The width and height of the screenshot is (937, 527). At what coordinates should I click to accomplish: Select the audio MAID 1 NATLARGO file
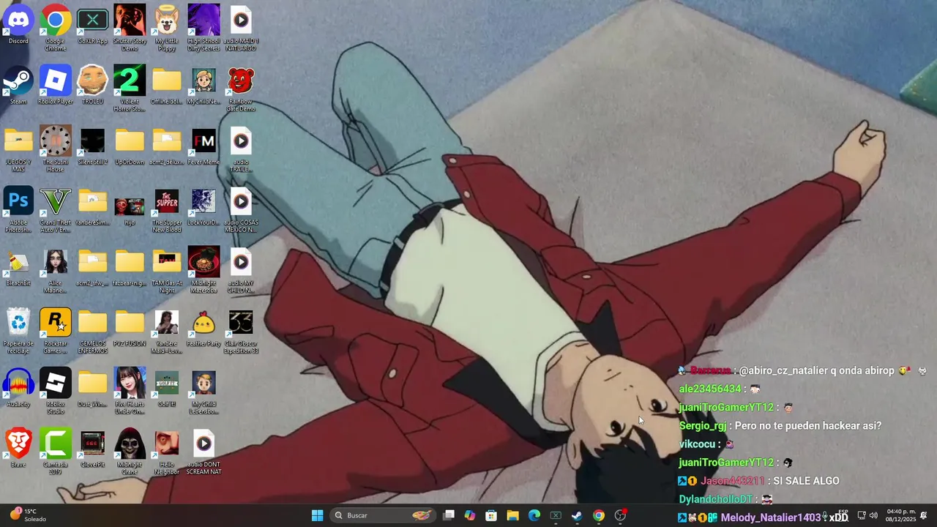tap(241, 28)
